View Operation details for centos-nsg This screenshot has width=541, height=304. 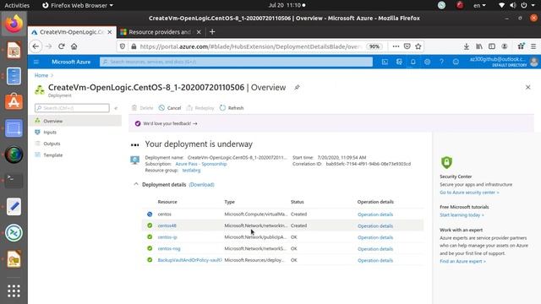375,249
